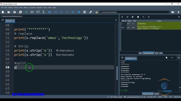Open the Source menu
Image resolution: width=181 pixels, height=101 pixels.
16,8
